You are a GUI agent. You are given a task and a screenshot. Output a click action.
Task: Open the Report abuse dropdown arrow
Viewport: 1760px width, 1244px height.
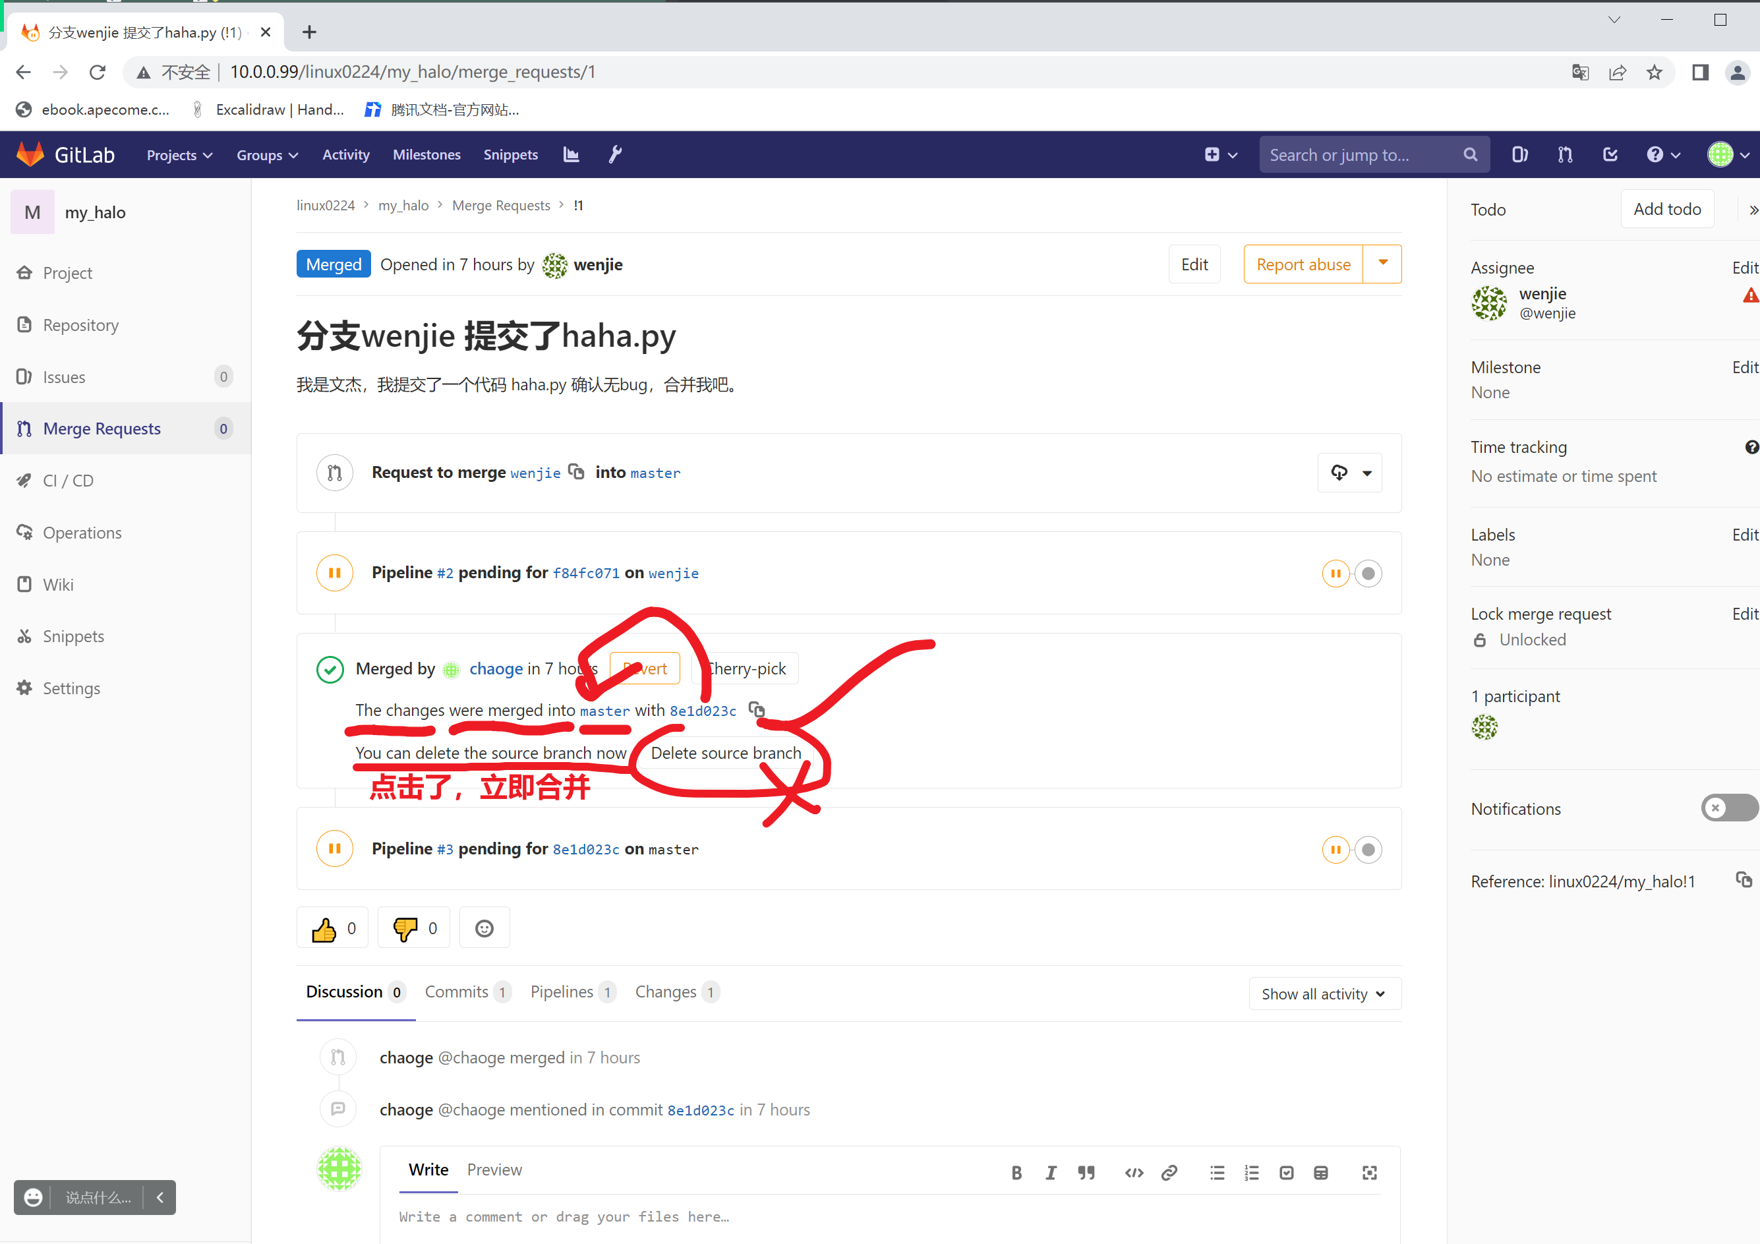[x=1382, y=264]
